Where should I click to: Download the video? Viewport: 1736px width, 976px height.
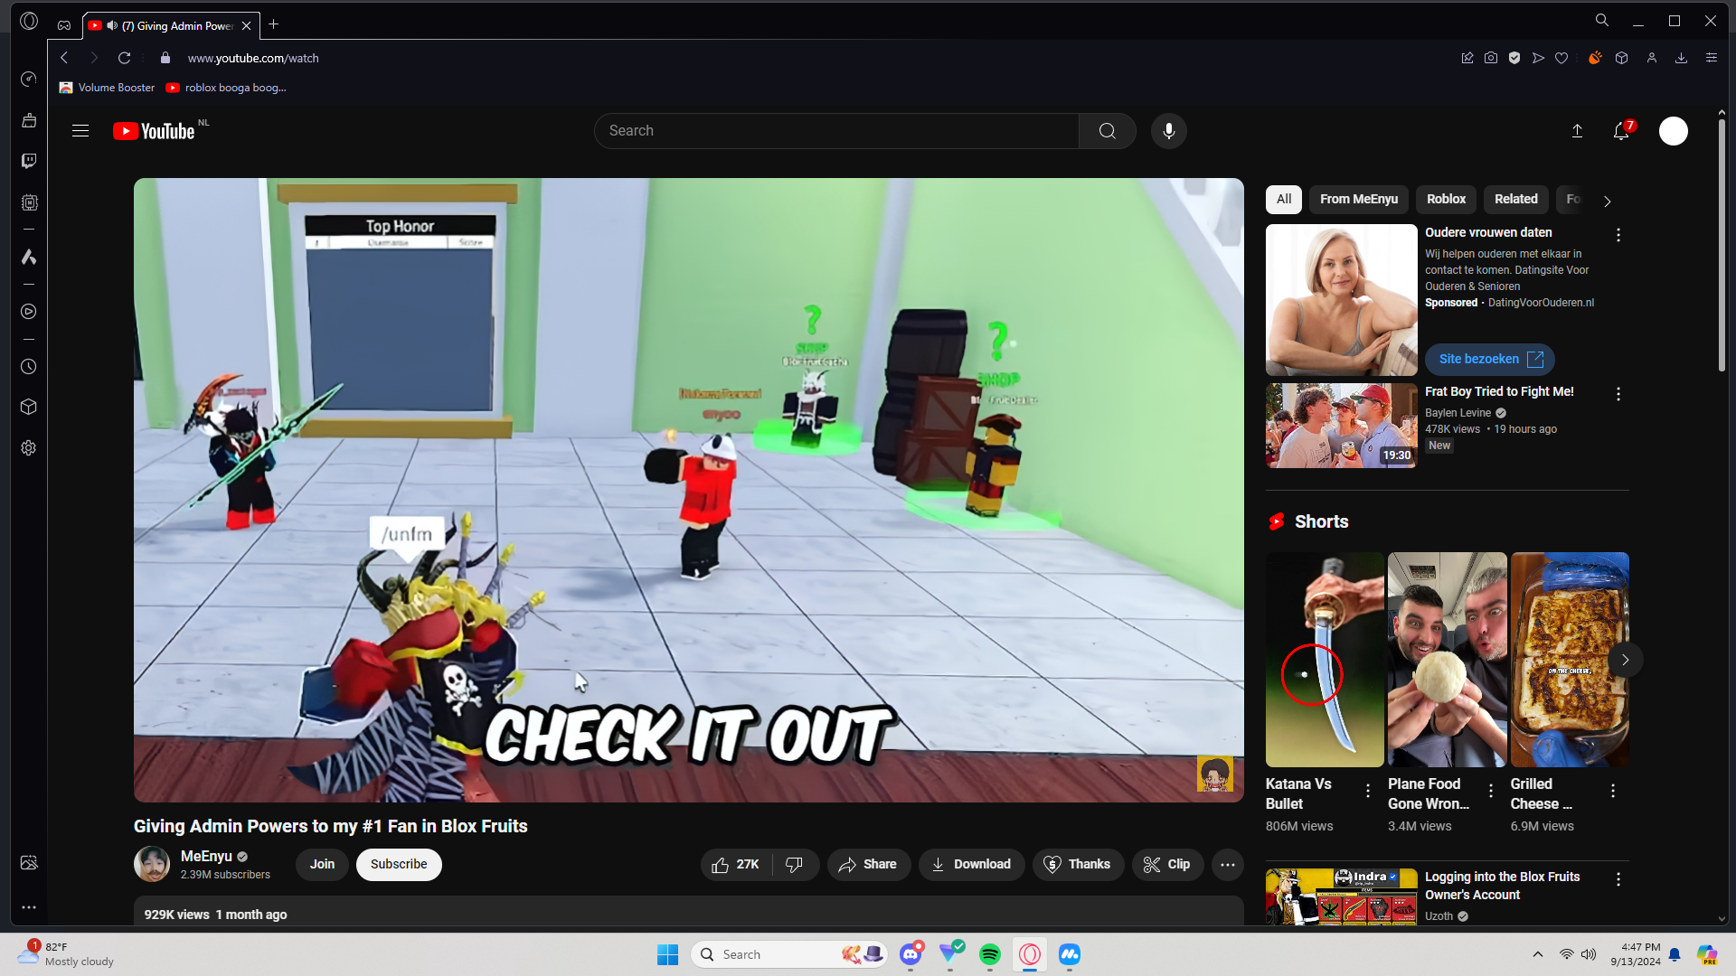[971, 865]
